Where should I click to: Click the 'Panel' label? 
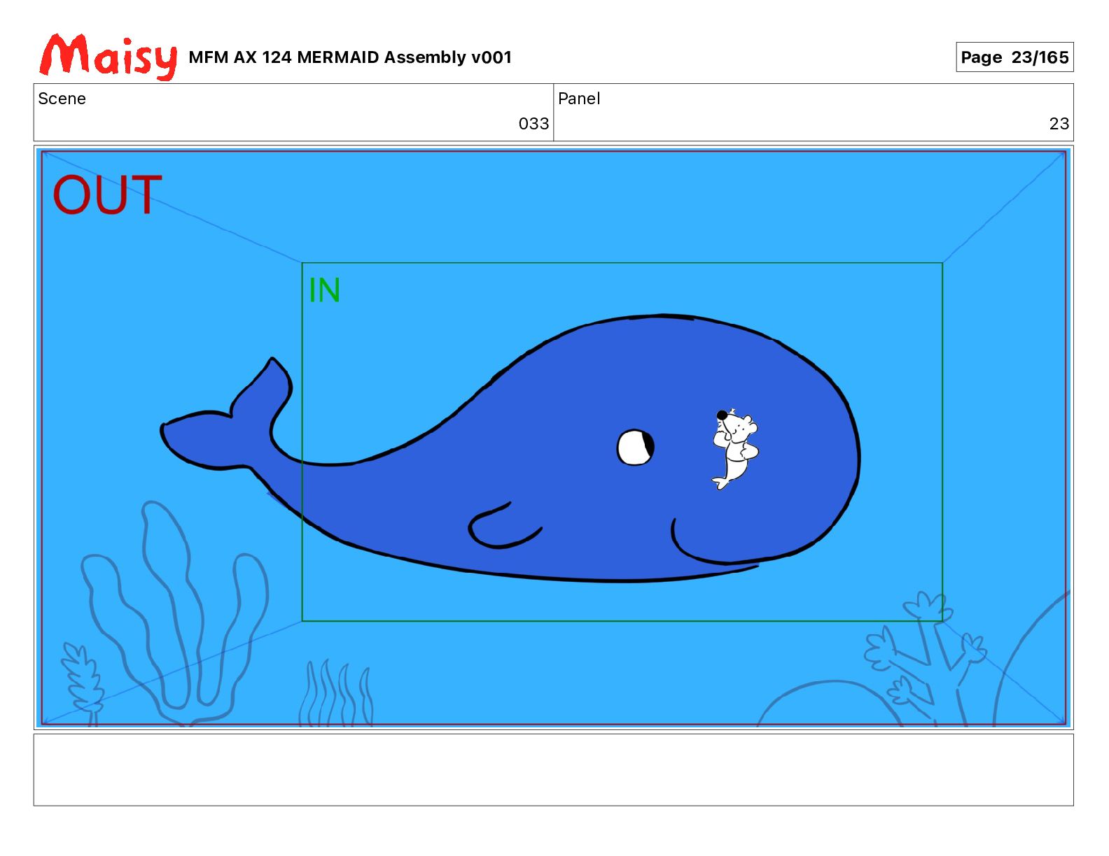tap(579, 99)
